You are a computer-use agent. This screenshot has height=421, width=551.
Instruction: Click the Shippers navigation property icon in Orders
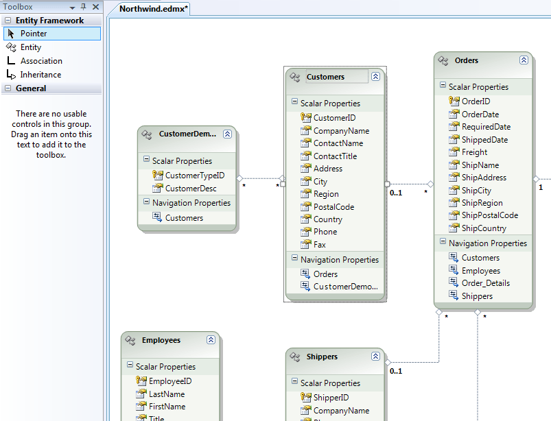pyautogui.click(x=454, y=296)
